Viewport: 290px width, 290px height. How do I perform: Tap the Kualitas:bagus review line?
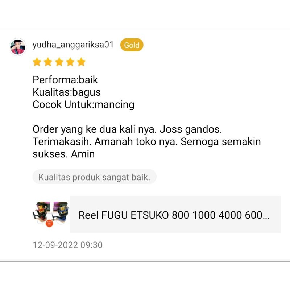pos(67,92)
